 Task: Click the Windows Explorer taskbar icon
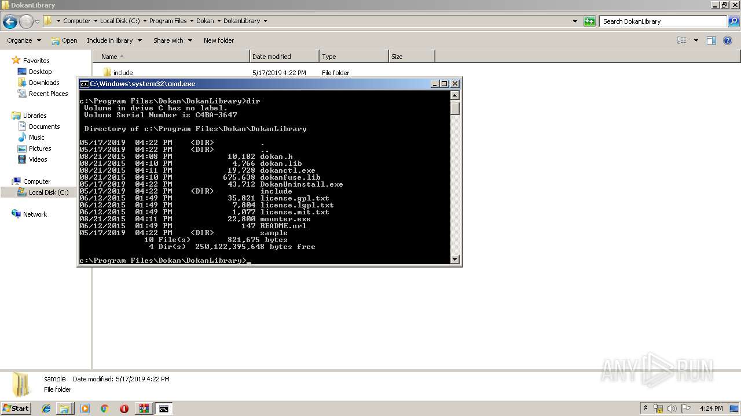pos(64,408)
